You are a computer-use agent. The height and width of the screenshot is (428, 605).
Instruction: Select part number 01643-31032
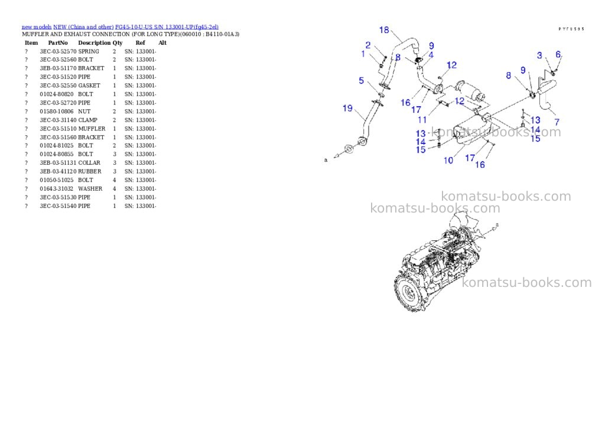(x=57, y=188)
